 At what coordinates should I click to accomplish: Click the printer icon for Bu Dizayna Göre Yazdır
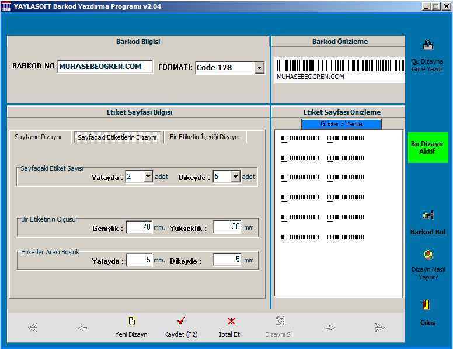tap(428, 45)
